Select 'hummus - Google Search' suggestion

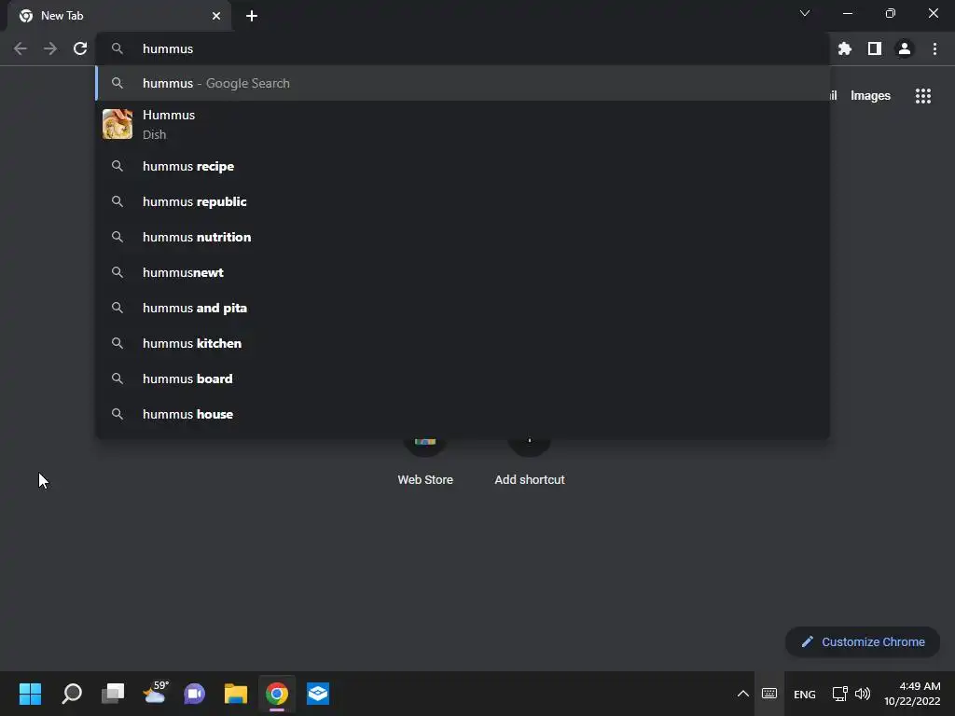[463, 83]
